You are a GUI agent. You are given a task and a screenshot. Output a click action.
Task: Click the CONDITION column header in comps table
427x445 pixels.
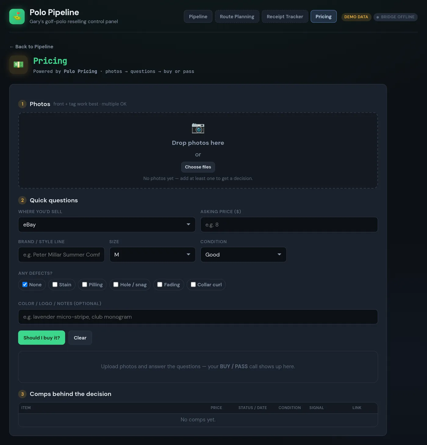click(x=289, y=408)
